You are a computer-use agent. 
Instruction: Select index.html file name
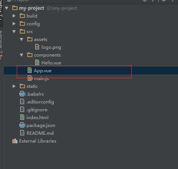[37, 118]
